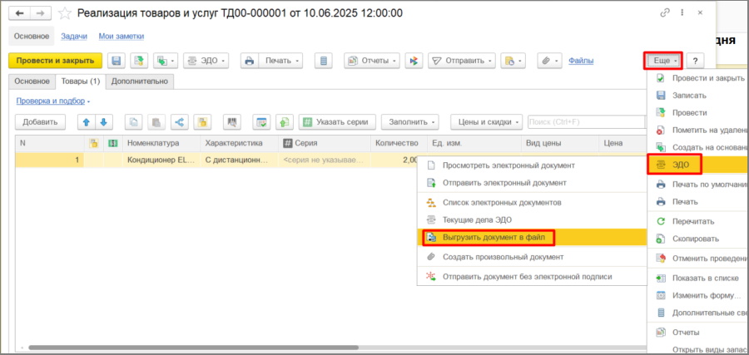Click the Записать floppy disk toolbar icon
Image resolution: width=749 pixels, height=355 pixels.
[x=116, y=61]
